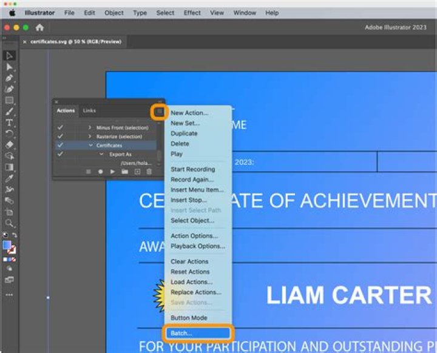Toggle checkmark for Certificates action set
Screen dimensions: 437x353
coord(59,146)
